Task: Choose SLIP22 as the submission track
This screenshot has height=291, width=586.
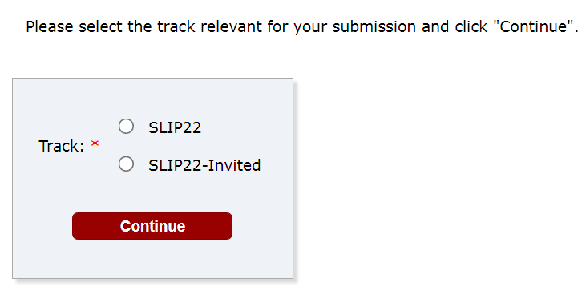Action: tap(126, 127)
